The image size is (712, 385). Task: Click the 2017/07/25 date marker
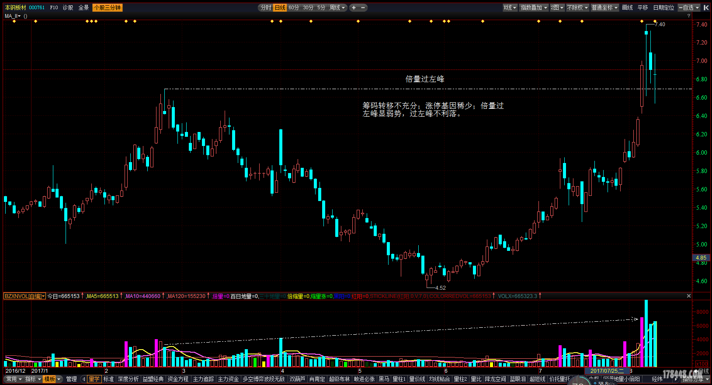pos(607,371)
